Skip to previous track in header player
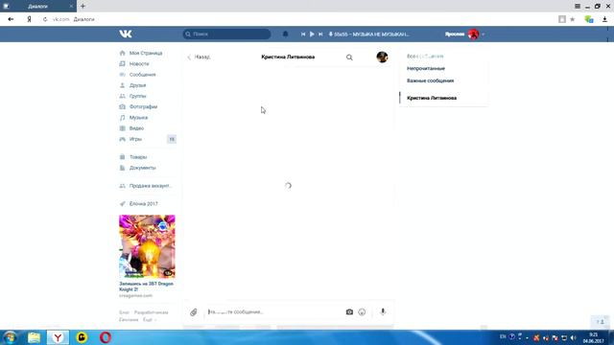The height and width of the screenshot is (345, 614). (303, 34)
